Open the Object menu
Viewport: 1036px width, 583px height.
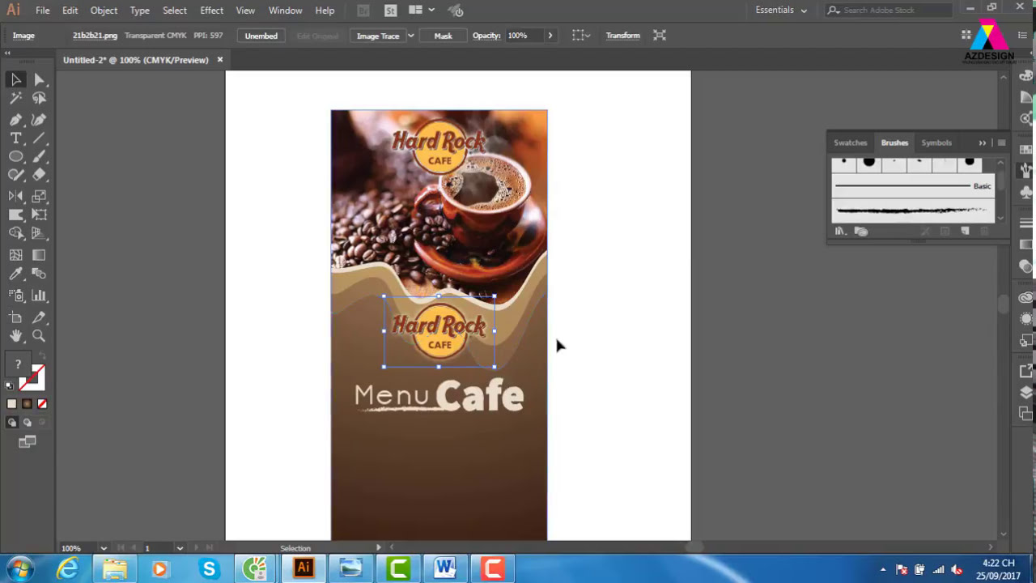point(104,11)
